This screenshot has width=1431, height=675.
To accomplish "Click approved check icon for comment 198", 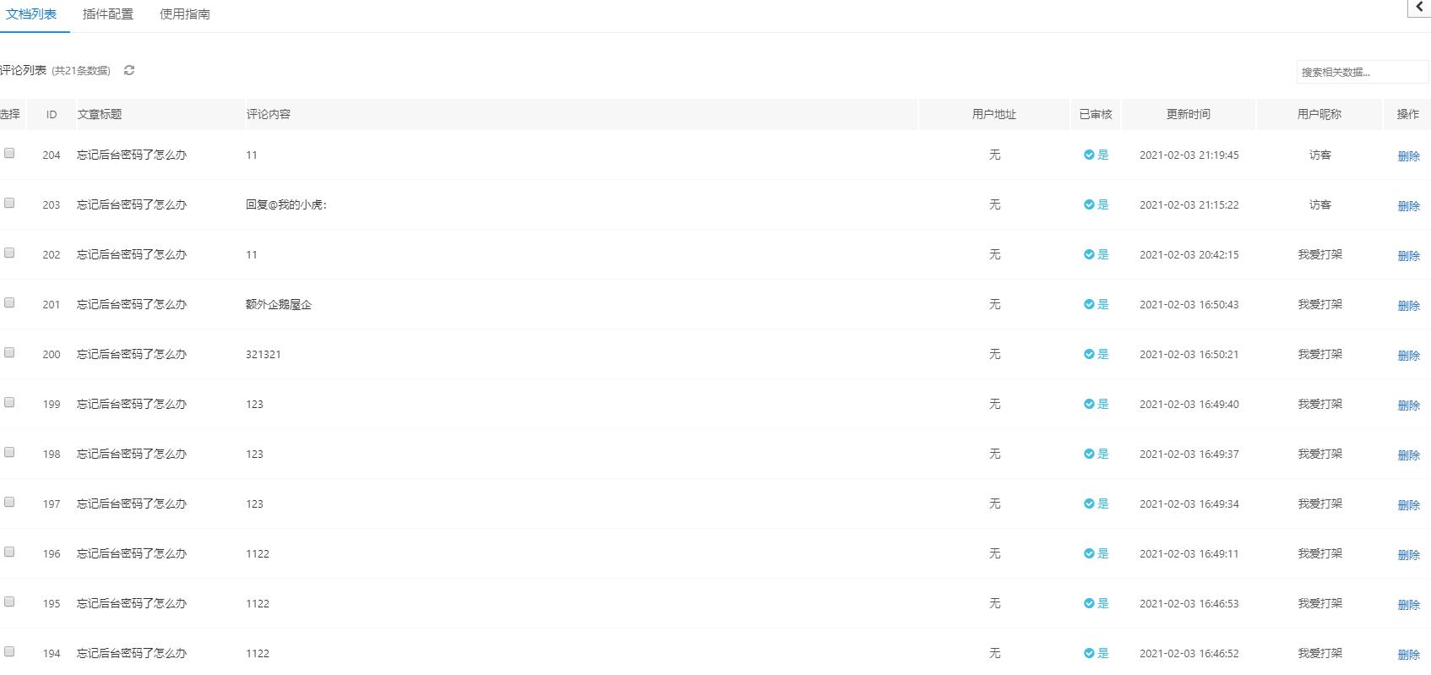I will (1089, 454).
